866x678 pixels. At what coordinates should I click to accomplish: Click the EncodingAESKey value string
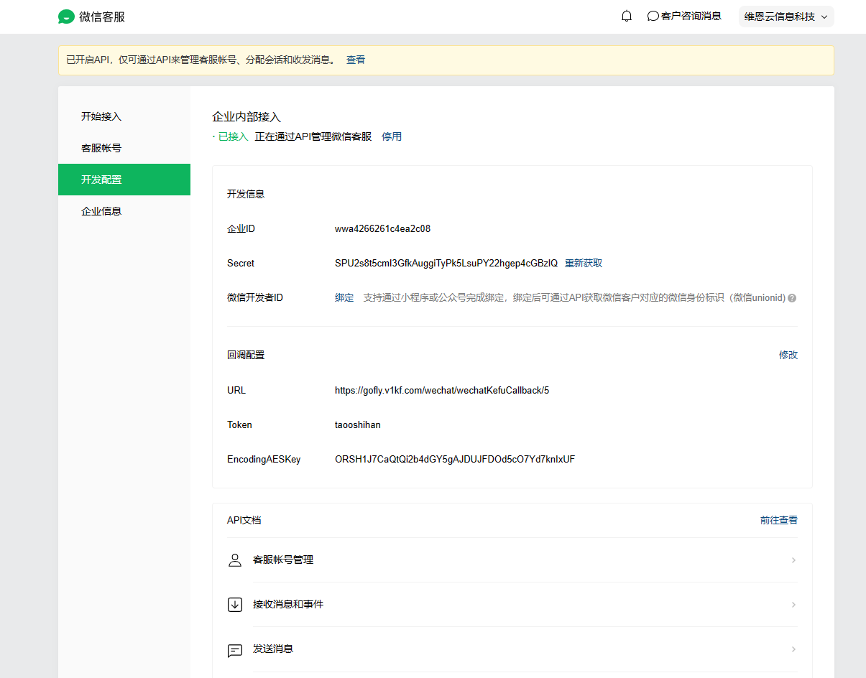tap(455, 459)
